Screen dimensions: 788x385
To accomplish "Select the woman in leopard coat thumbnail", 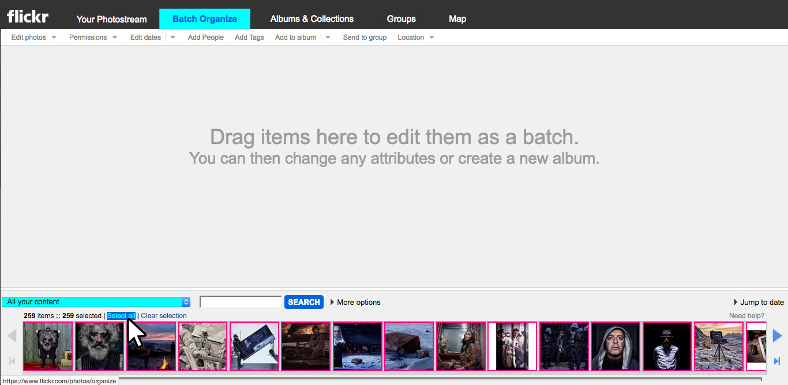I will pos(461,346).
